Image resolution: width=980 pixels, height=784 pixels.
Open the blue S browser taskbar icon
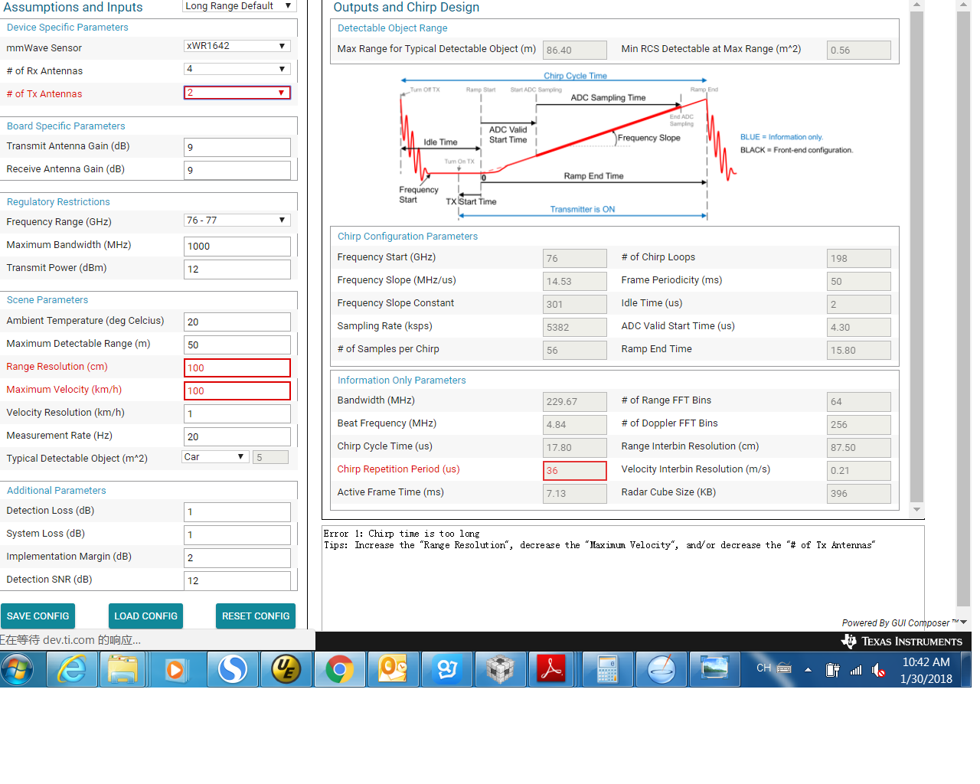[x=233, y=670]
